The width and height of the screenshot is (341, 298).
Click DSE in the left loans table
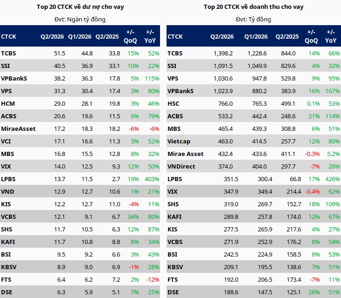tap(7, 292)
